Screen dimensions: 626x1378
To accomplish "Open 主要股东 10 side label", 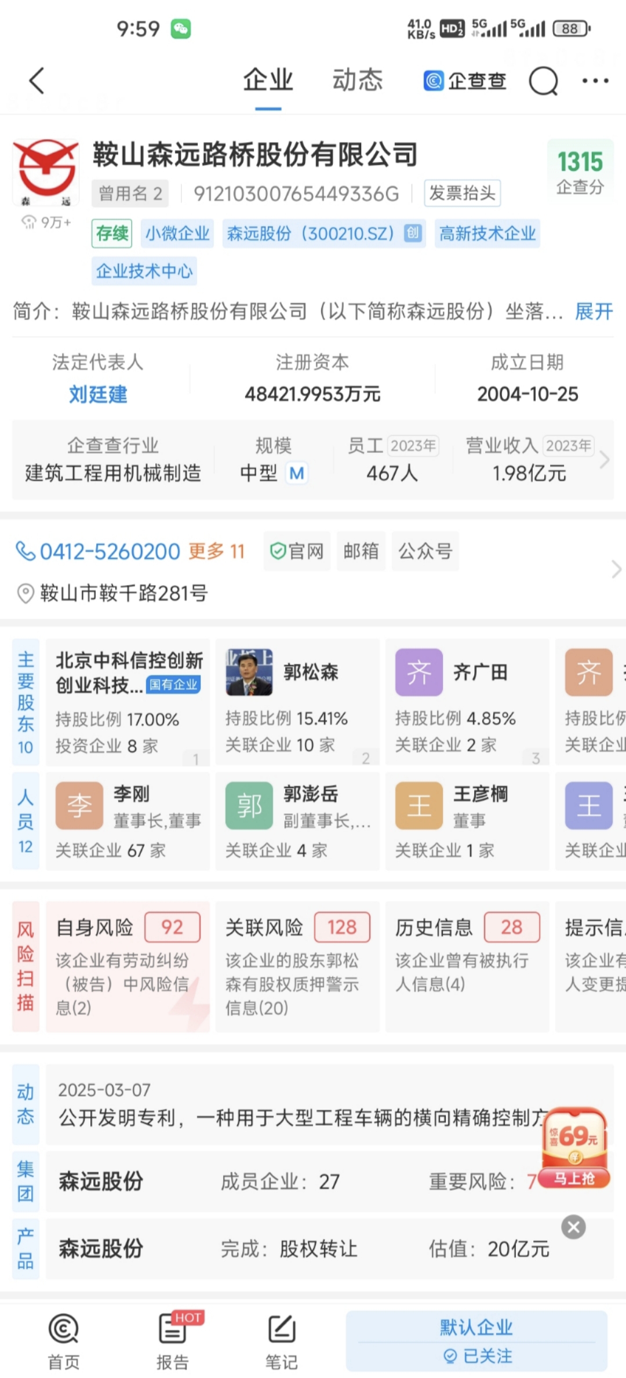I will (26, 702).
